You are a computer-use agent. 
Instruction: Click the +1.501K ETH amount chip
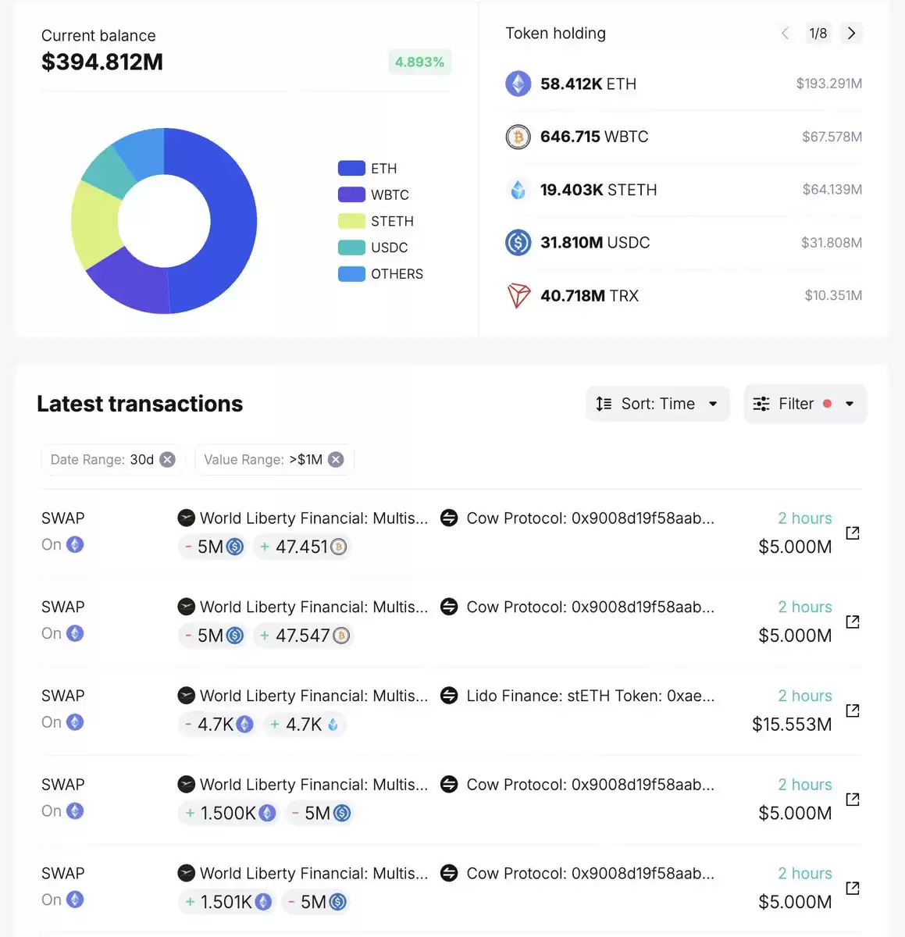pyautogui.click(x=227, y=902)
